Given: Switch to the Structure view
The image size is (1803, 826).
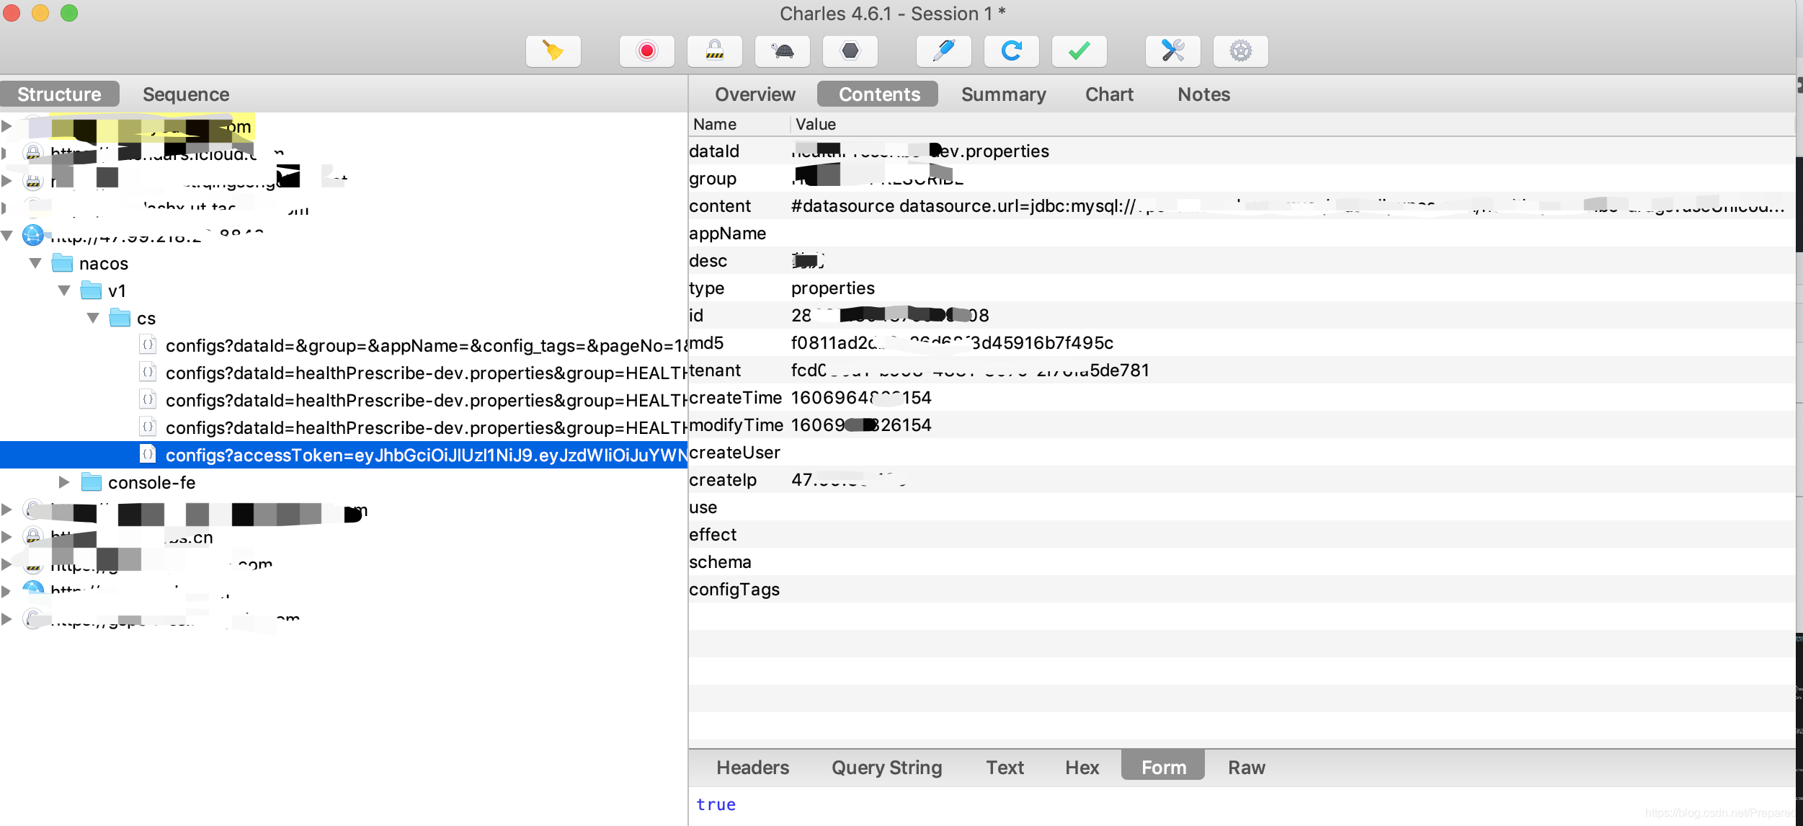Looking at the screenshot, I should tap(58, 93).
